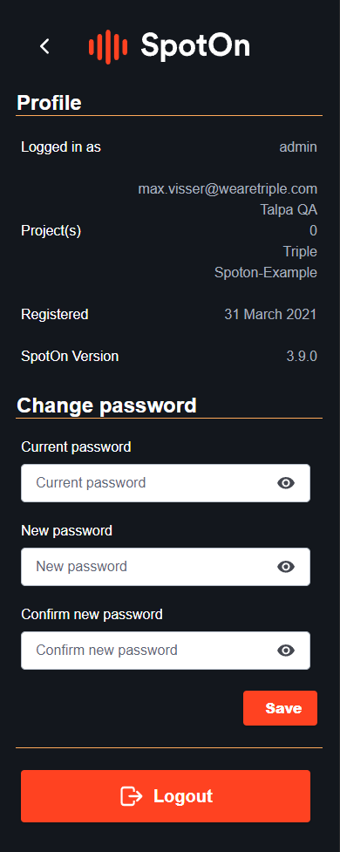Viewport: 340px width, 852px height.
Task: Click the admin username value
Action: coord(298,147)
